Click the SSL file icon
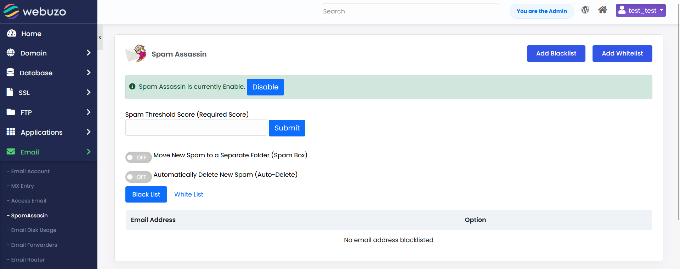The height and width of the screenshot is (269, 680). 10,92
